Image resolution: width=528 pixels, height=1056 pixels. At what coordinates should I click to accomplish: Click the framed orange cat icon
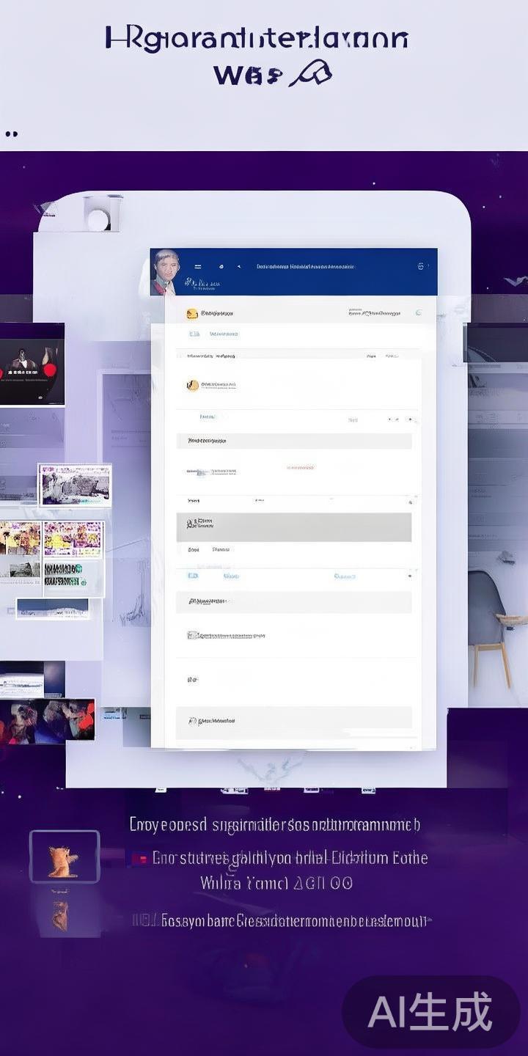64,856
